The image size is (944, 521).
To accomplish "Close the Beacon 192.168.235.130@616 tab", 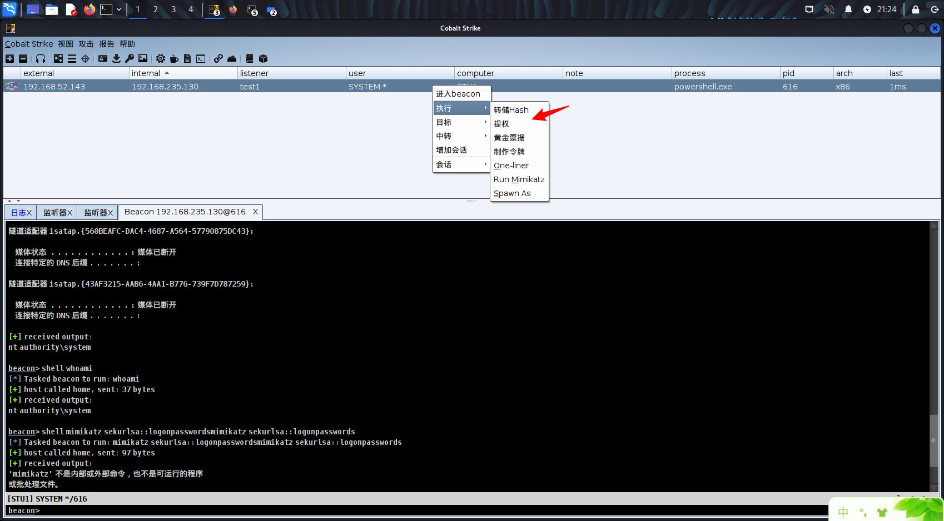I will 255,212.
